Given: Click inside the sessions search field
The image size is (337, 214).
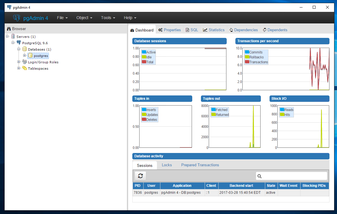Looking at the screenshot, I should (292, 176).
